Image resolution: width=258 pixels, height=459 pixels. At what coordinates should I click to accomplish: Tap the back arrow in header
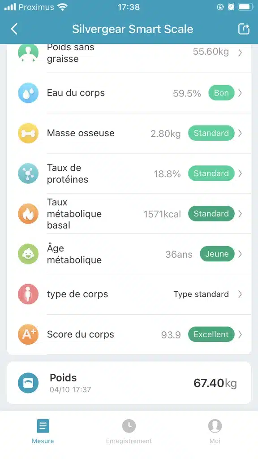pyautogui.click(x=14, y=29)
